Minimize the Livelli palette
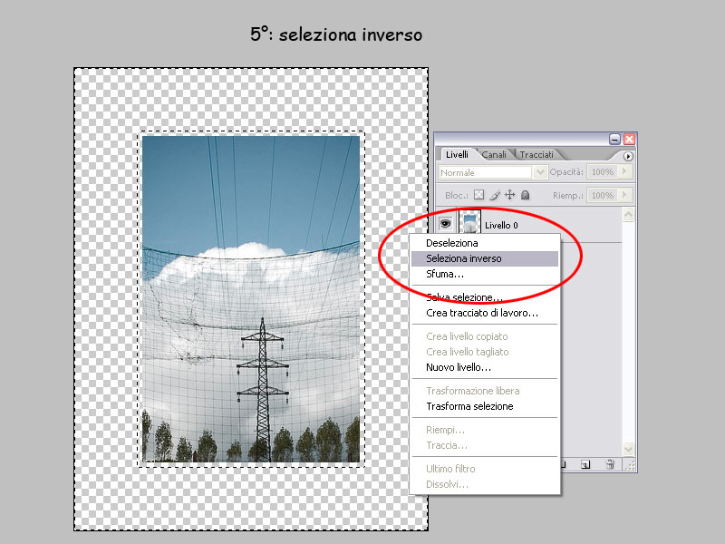725x544 pixels. (615, 139)
